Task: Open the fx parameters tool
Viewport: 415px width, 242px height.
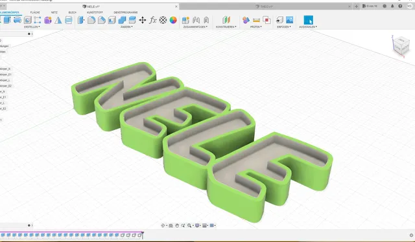Action: tap(153, 20)
